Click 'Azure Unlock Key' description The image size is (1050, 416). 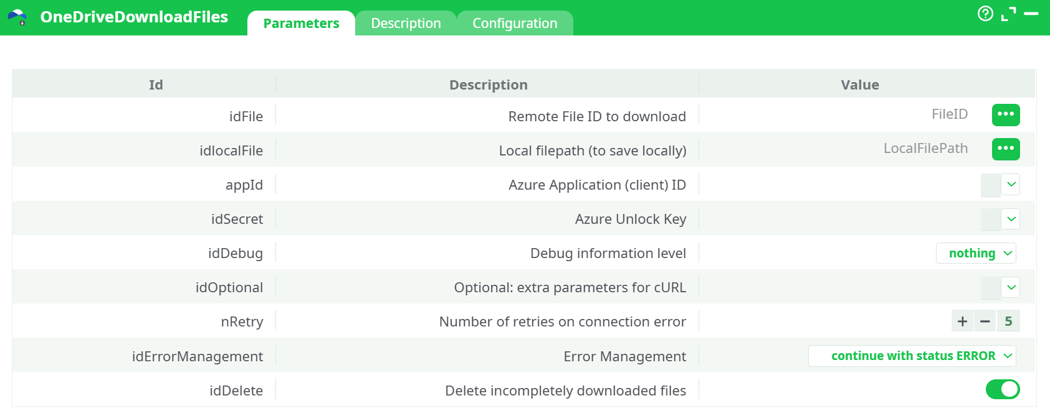pos(631,220)
